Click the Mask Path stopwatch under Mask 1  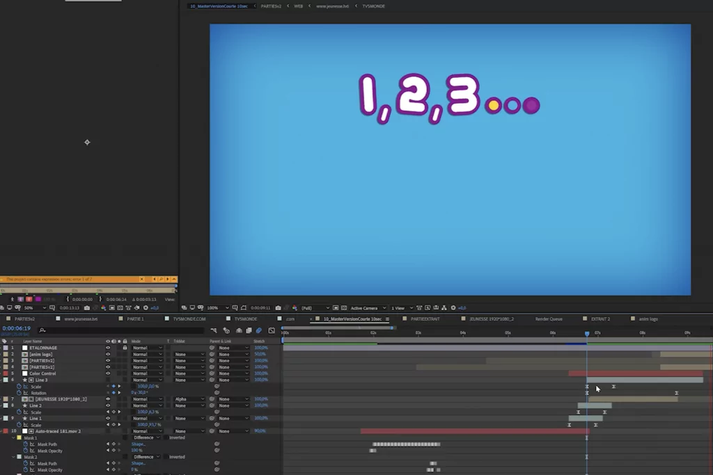pyautogui.click(x=26, y=444)
